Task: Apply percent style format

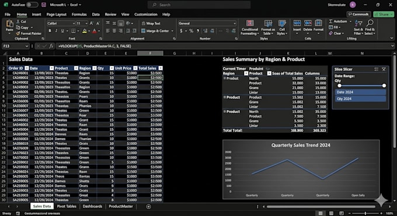Action: (191, 31)
